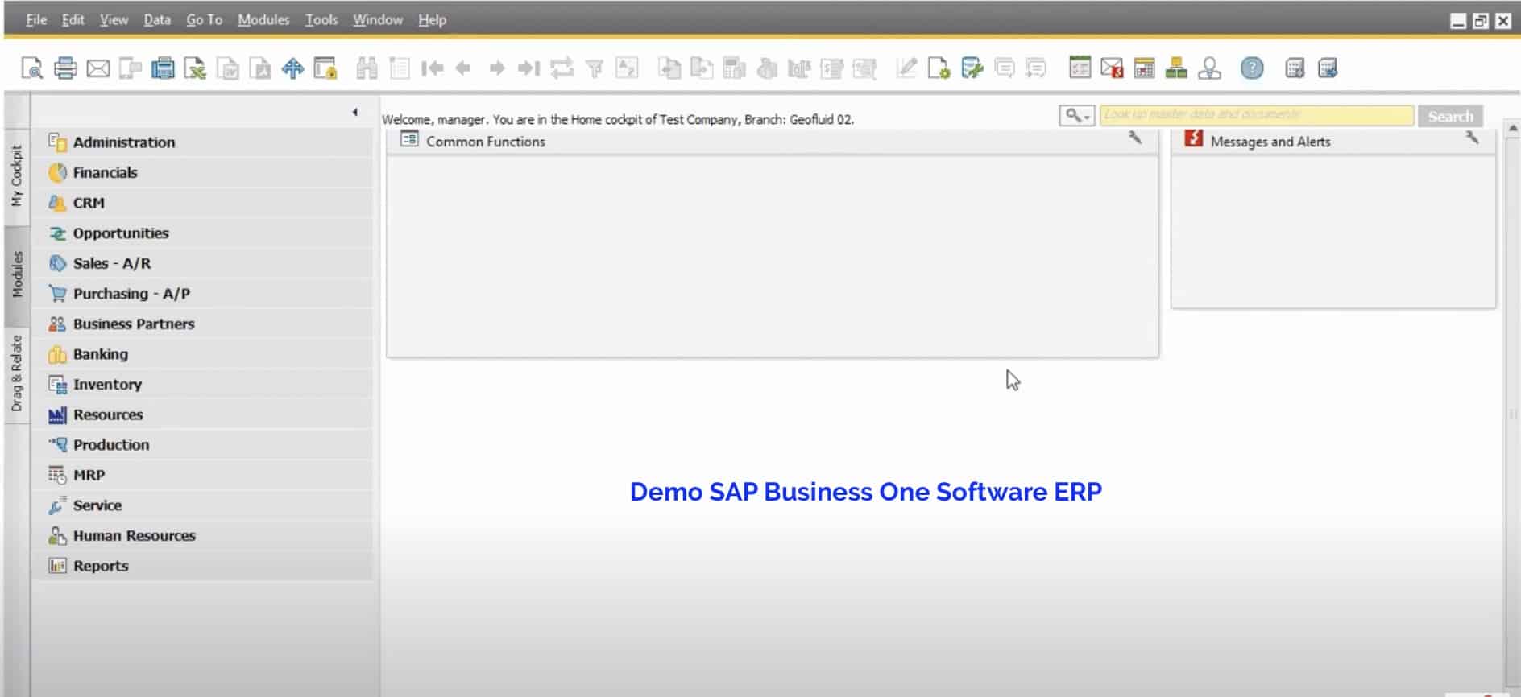Open the Reports module

202,566
